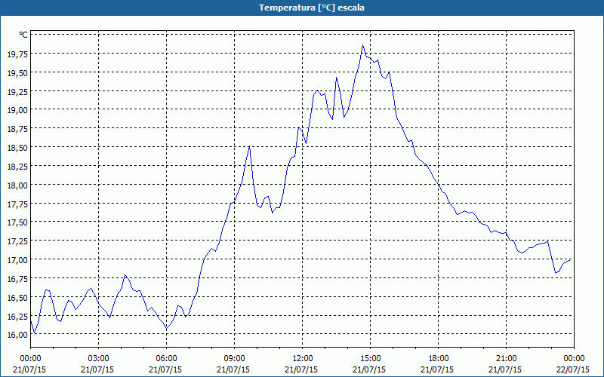The width and height of the screenshot is (604, 377).
Task: Click the 19,00 y-axis value
Action: 17,110
